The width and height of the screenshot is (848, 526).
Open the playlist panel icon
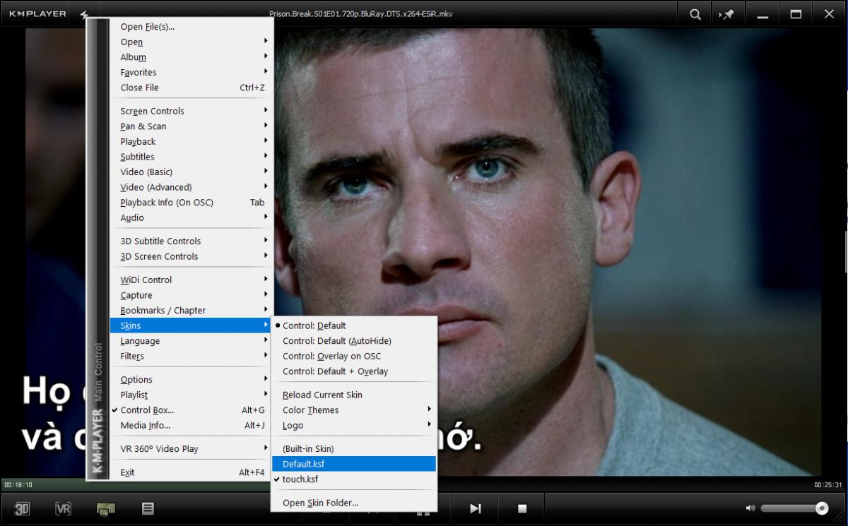tap(148, 508)
